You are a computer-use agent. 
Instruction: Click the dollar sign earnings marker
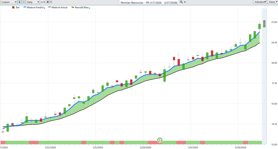click(x=160, y=140)
